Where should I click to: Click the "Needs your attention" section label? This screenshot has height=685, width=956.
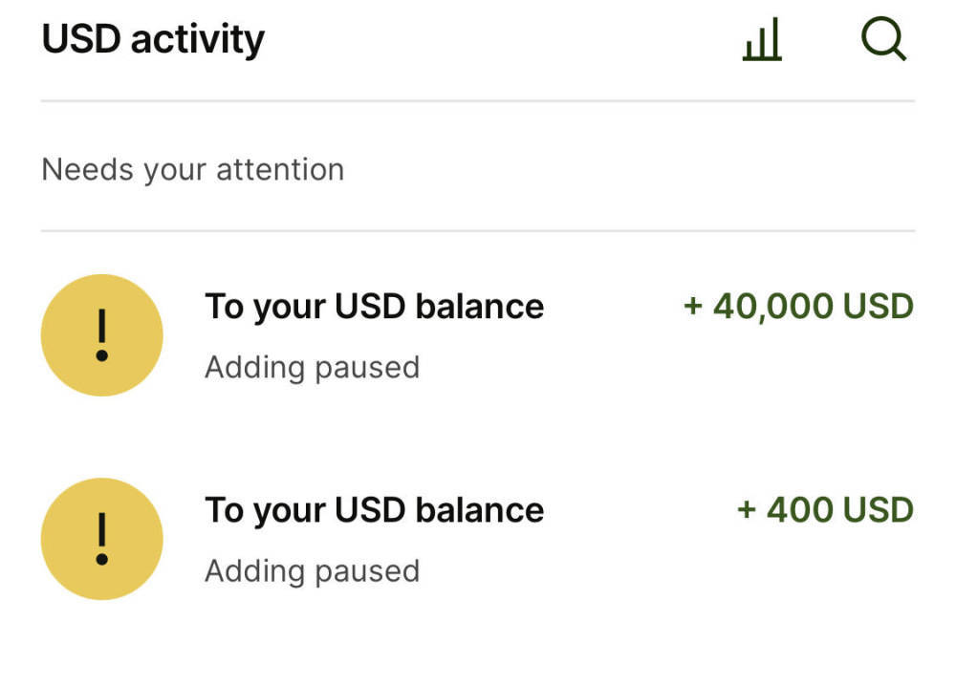[x=192, y=170]
